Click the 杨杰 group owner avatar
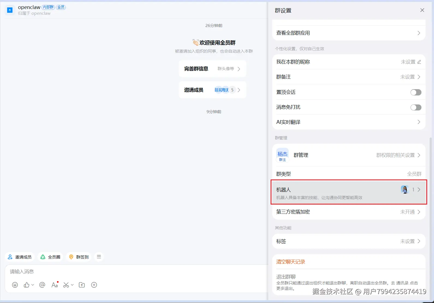 (283, 155)
